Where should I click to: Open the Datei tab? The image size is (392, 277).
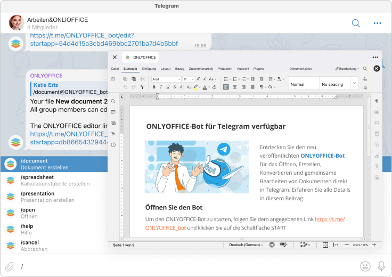coord(115,69)
